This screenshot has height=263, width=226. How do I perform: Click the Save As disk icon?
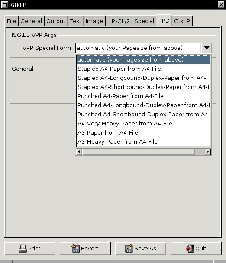[x=129, y=248]
